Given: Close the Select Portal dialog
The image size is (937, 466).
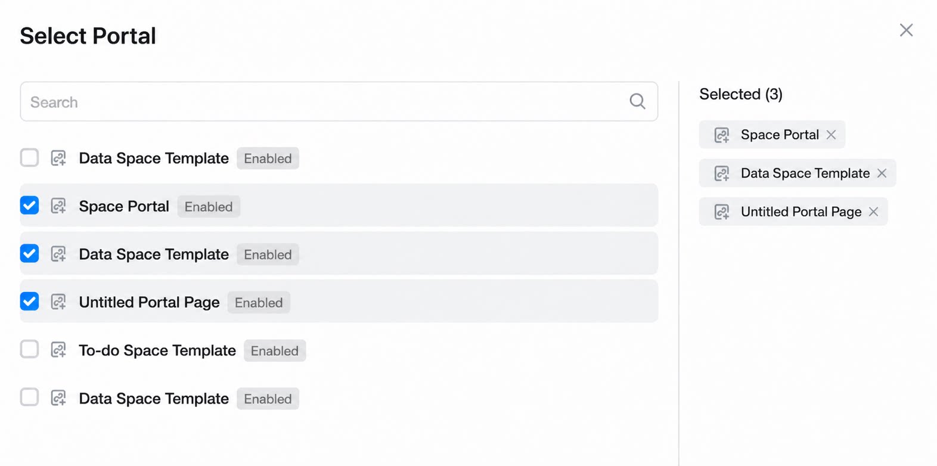Looking at the screenshot, I should tap(906, 30).
